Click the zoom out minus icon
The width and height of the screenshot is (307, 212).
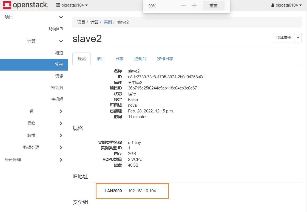[183, 6]
